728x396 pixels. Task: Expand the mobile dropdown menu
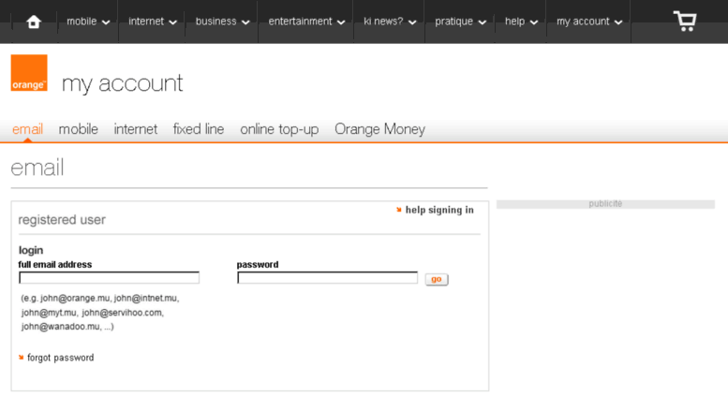[88, 22]
